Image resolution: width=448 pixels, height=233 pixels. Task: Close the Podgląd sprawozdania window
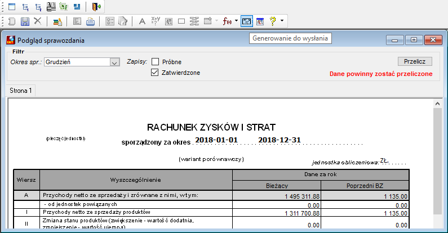[x=433, y=40]
